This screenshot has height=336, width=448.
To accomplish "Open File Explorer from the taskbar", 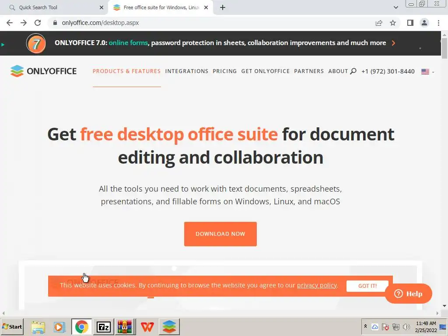I will point(38,327).
